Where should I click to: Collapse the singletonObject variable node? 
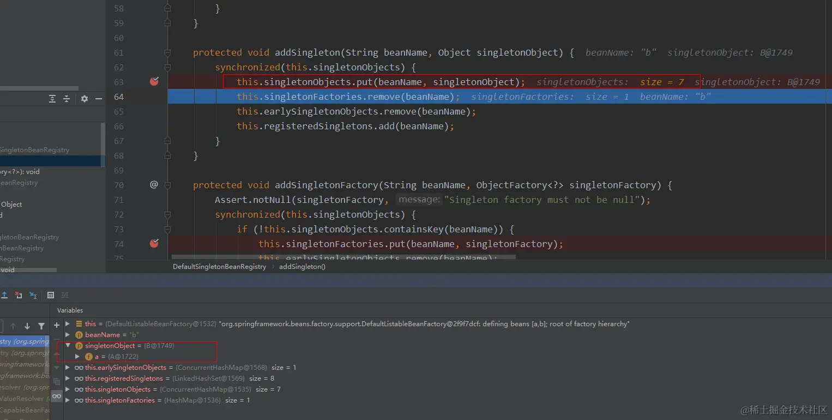coord(68,346)
